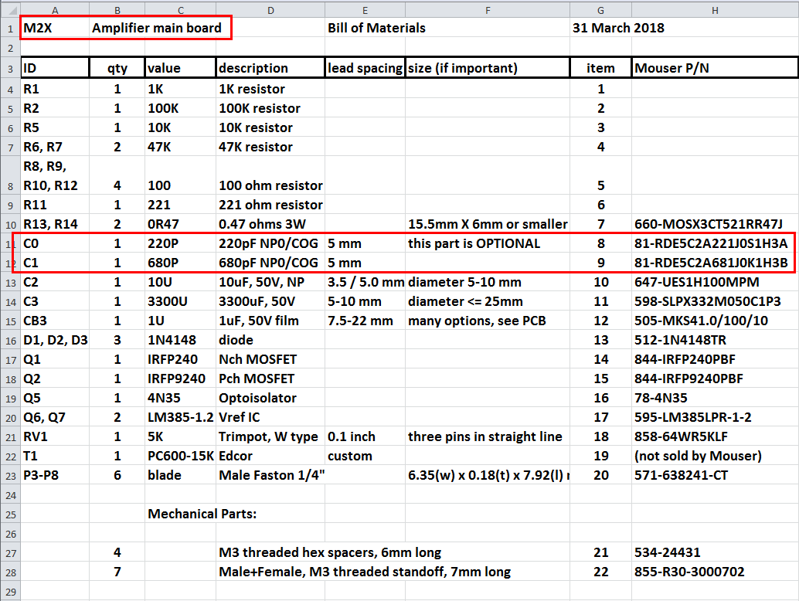The width and height of the screenshot is (799, 601).
Task: Click '100K resistor' description cell
Action: pyautogui.click(x=270, y=108)
